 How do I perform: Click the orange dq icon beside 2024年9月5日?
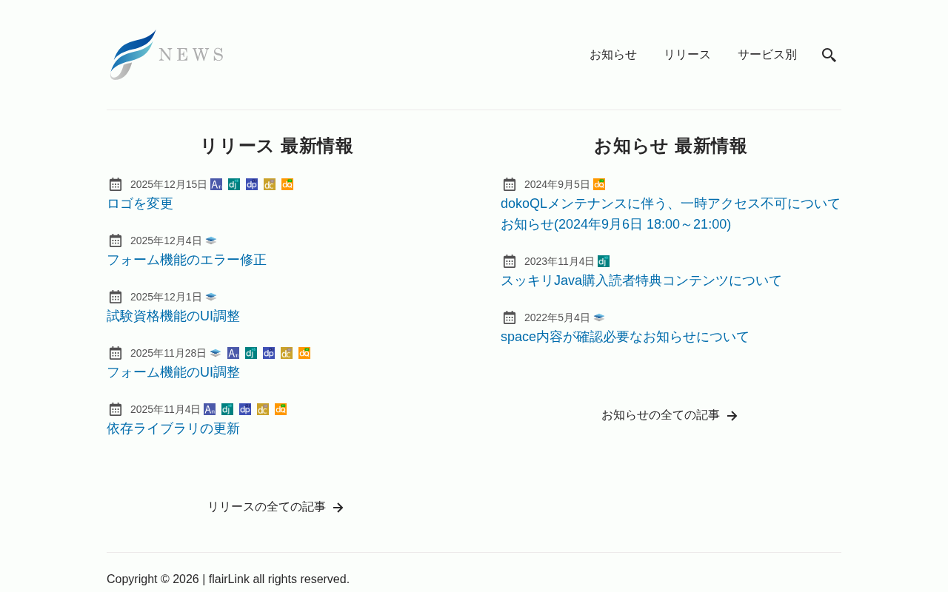click(x=599, y=184)
